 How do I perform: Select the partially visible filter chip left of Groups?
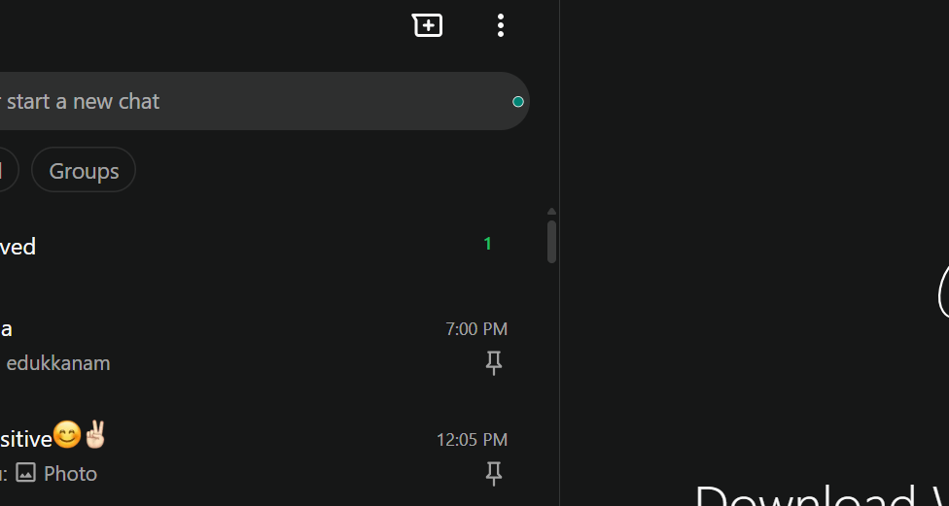click(x=7, y=171)
